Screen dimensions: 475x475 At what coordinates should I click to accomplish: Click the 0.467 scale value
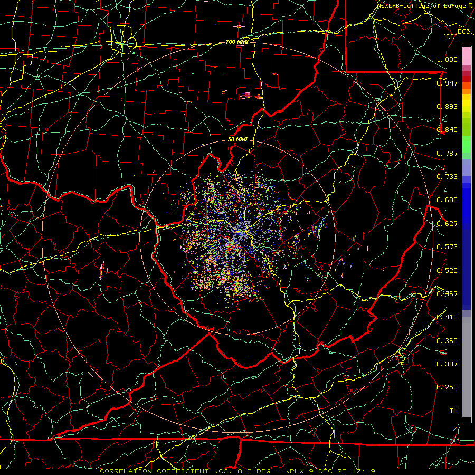(447, 294)
